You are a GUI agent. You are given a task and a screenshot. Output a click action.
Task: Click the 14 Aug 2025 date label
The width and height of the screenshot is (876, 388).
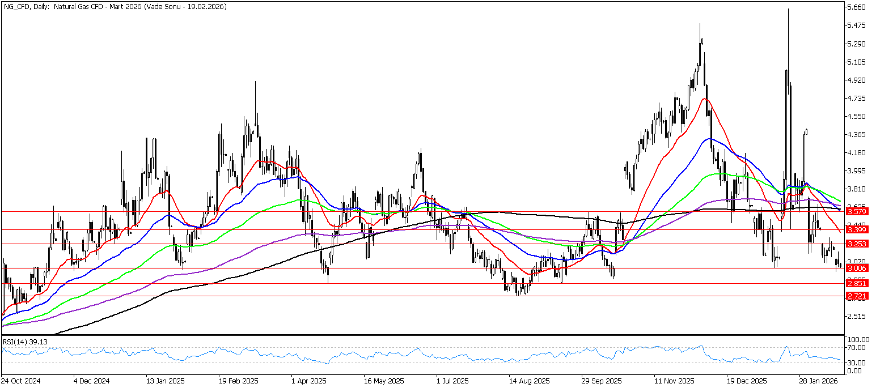tap(529, 381)
